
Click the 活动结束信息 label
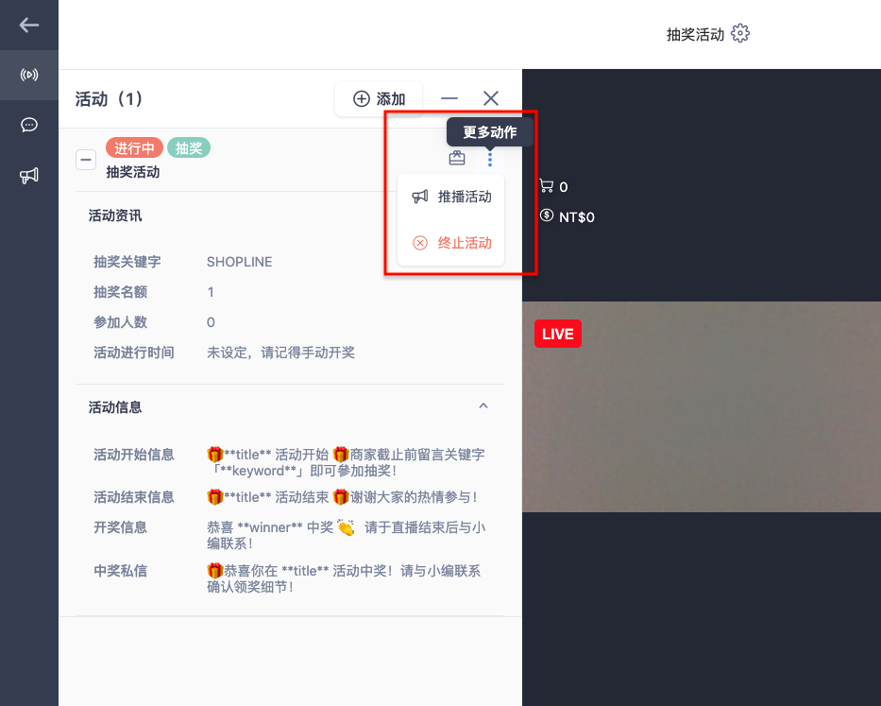click(x=134, y=497)
